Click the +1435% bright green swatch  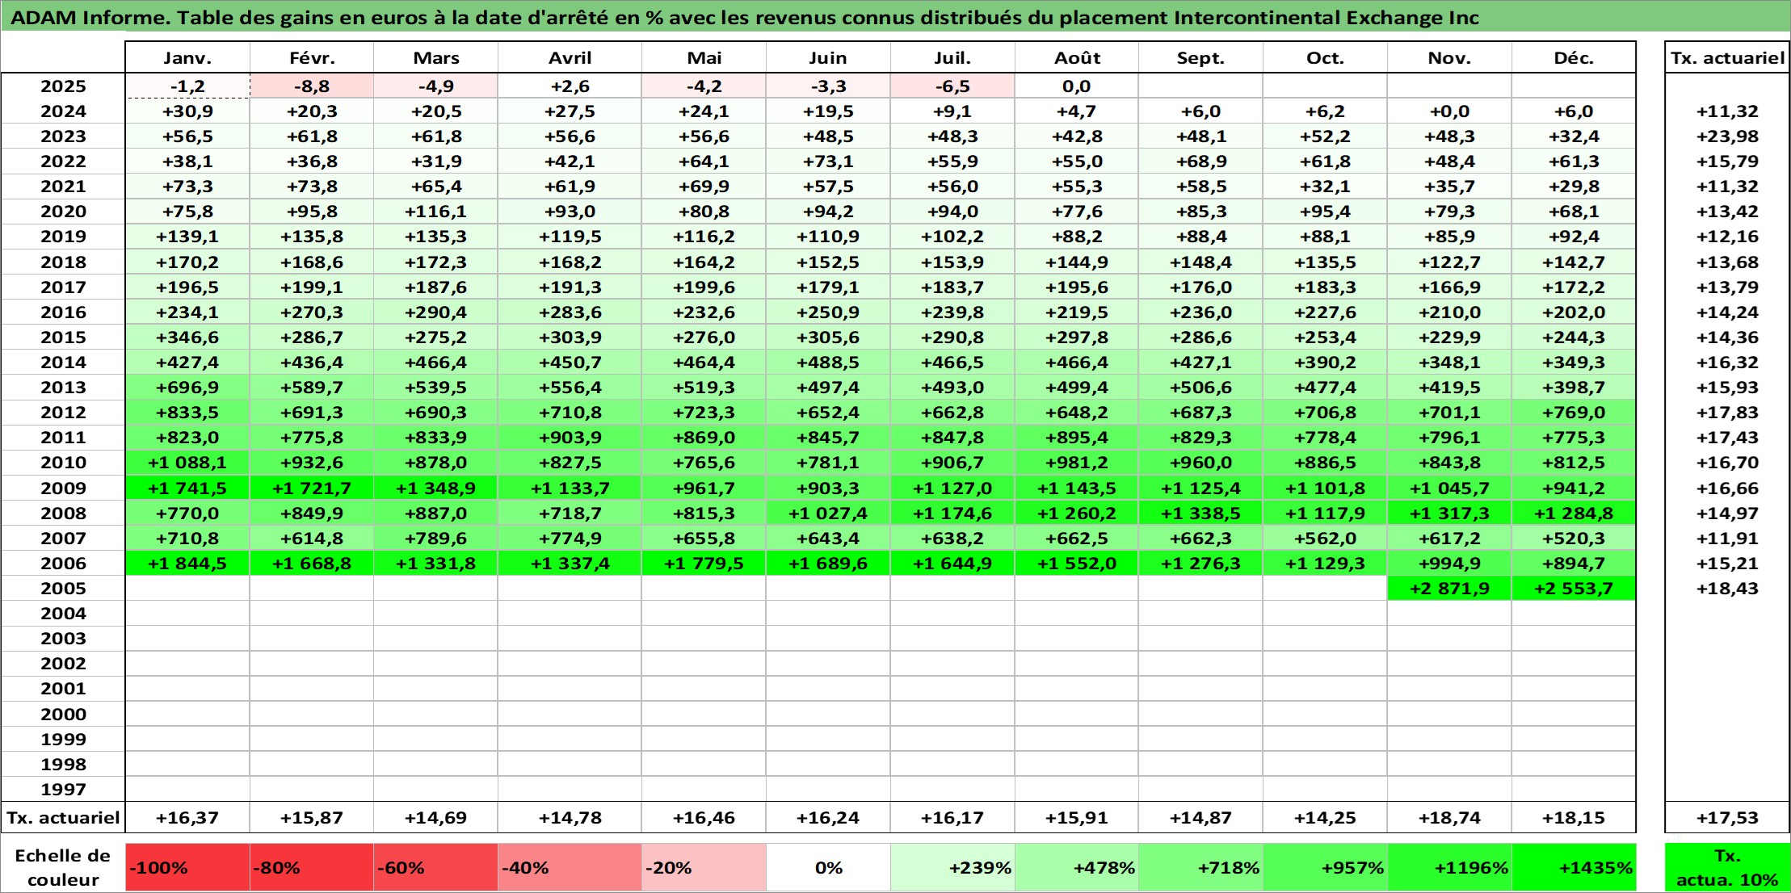point(1574,868)
